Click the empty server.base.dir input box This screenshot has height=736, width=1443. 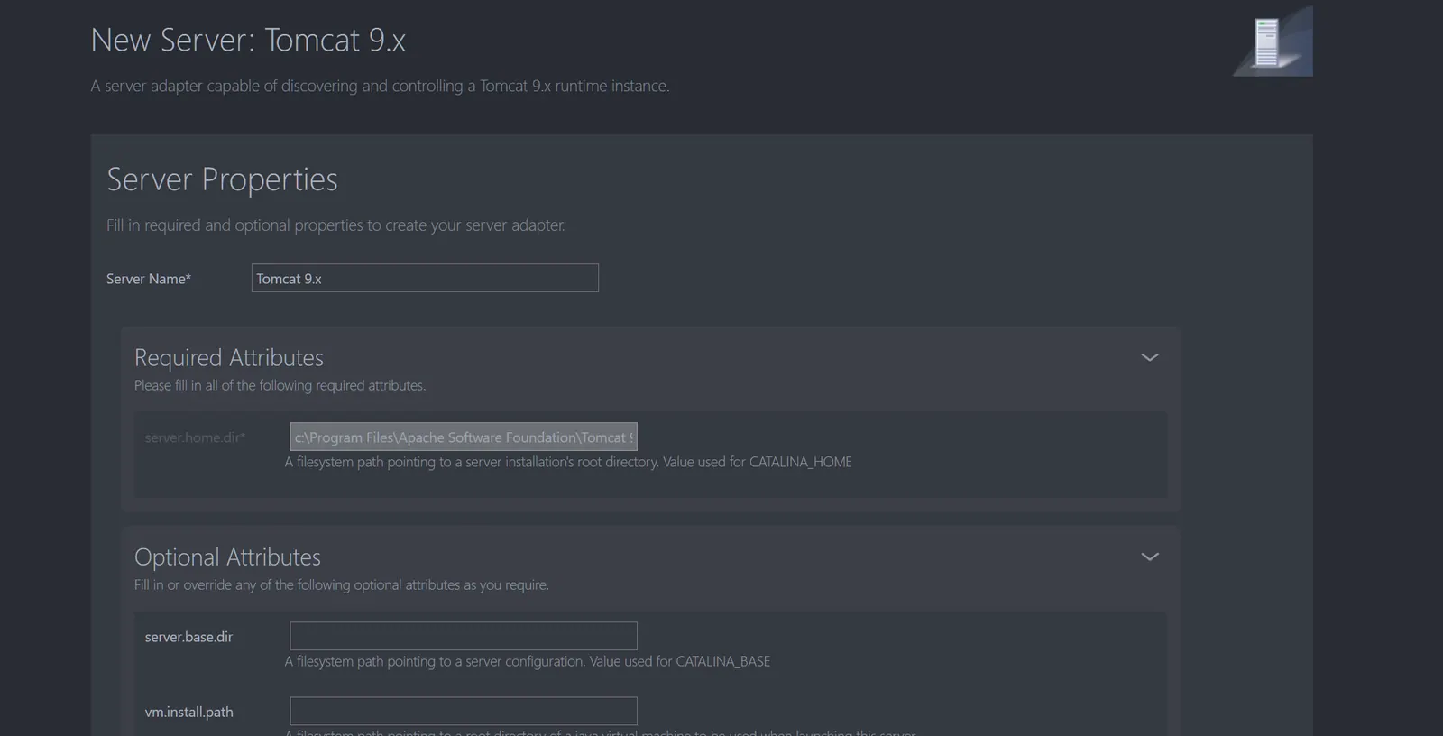tap(463, 636)
